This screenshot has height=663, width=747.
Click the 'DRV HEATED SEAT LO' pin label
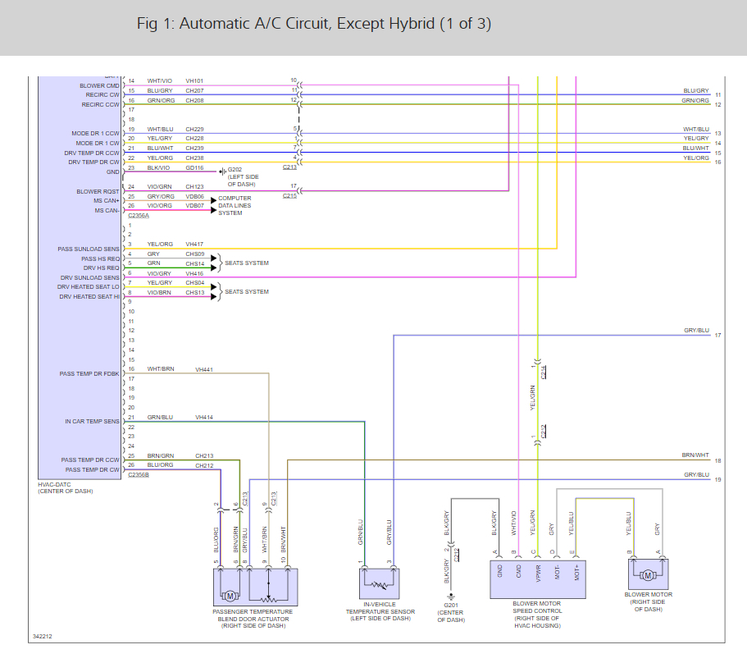(x=88, y=287)
